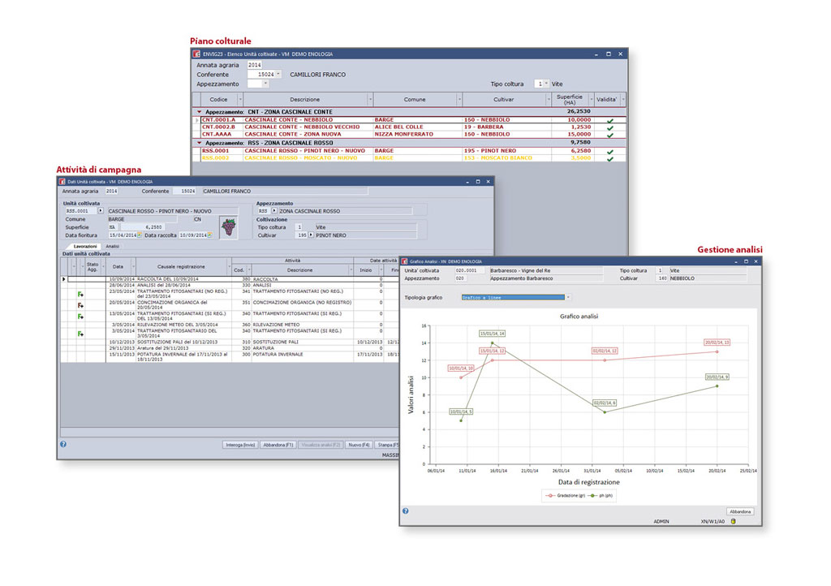Open the calendar picker next to Data raccolta
This screenshot has height=586, width=831.
pyautogui.click(x=209, y=235)
